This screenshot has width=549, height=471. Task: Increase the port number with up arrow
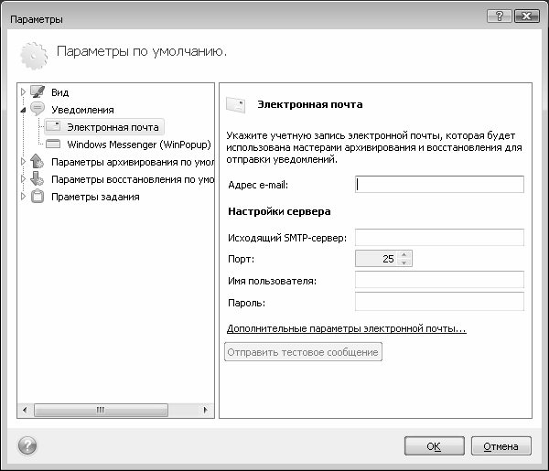click(404, 255)
